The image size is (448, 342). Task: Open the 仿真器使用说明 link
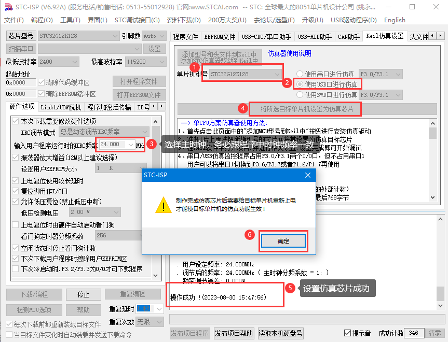pyautogui.click(x=289, y=53)
